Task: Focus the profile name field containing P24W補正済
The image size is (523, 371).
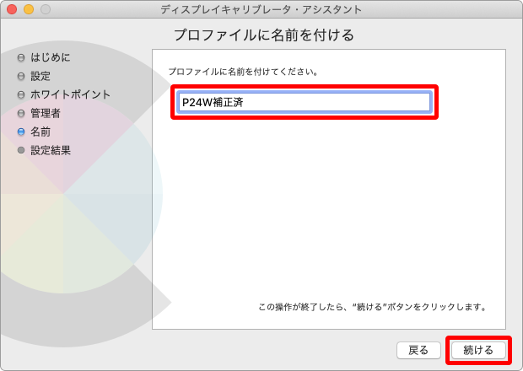Action: click(x=304, y=102)
